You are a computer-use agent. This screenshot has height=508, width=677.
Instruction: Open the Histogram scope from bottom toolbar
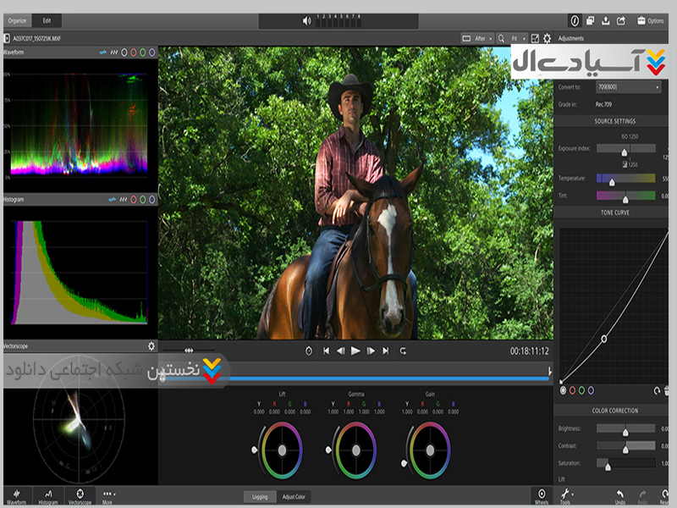pyautogui.click(x=48, y=494)
